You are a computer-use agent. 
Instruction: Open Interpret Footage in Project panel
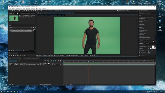(x=9, y=51)
